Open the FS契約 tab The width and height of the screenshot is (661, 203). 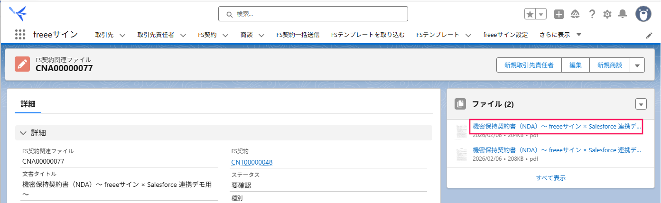[207, 35]
